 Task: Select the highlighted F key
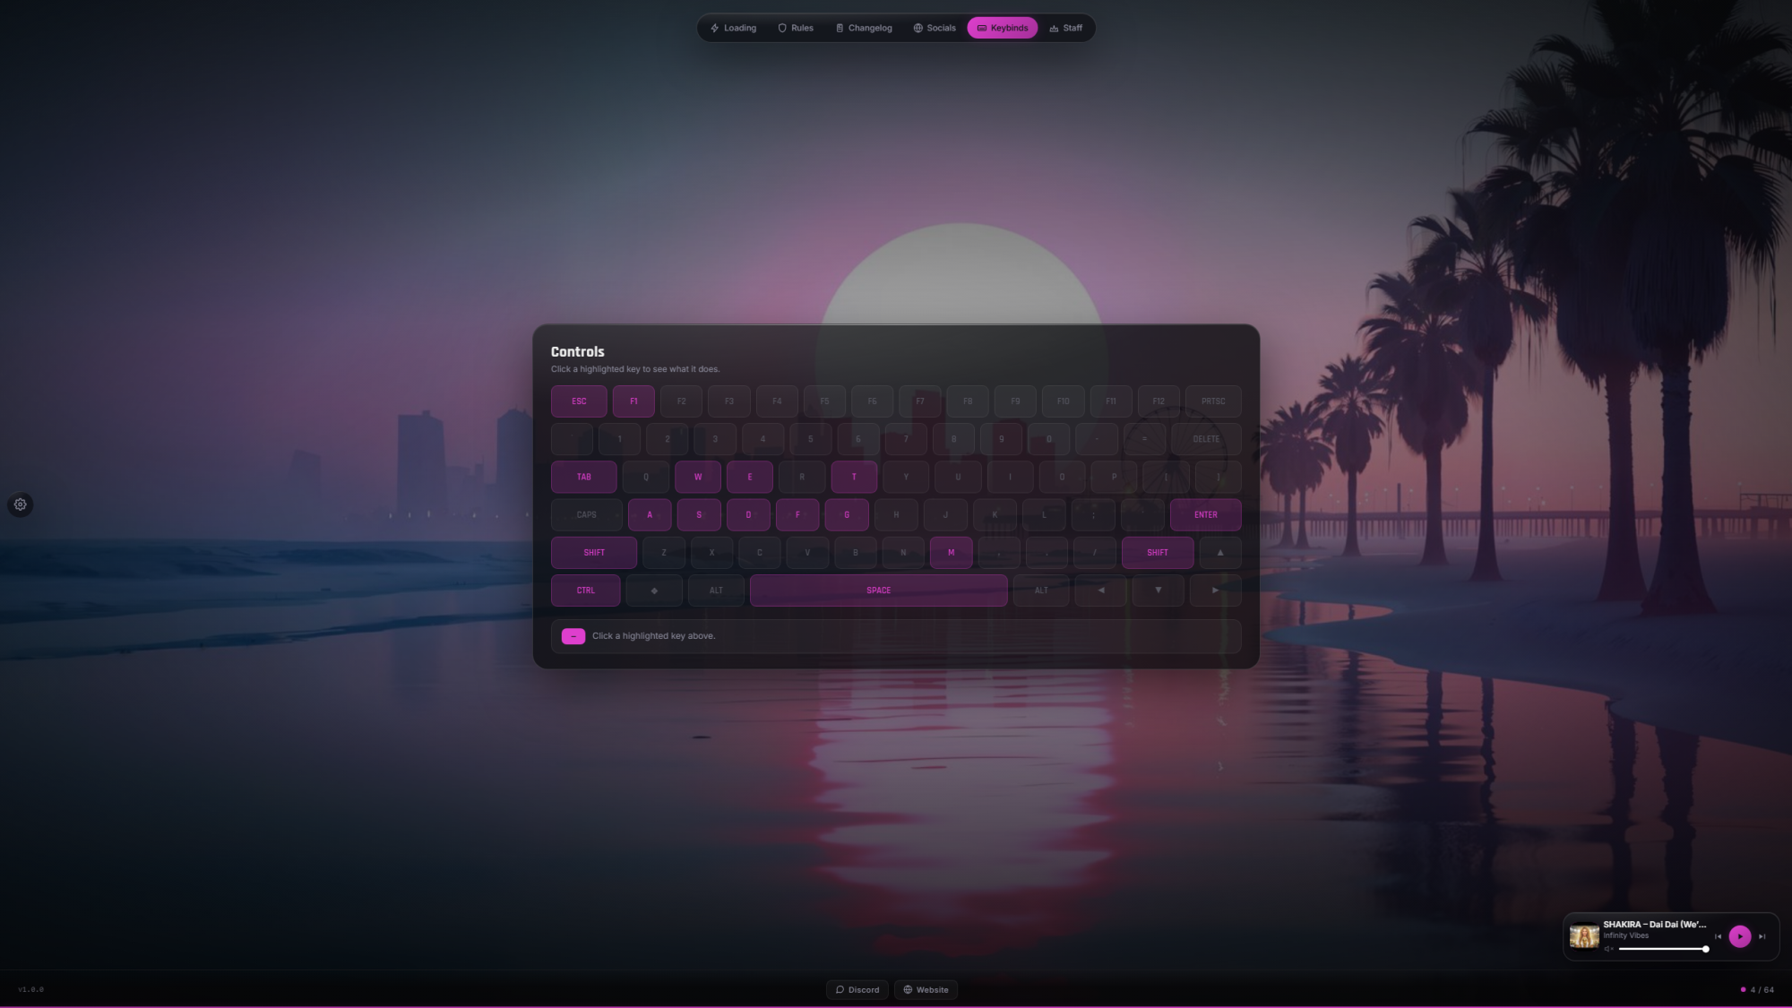click(797, 514)
